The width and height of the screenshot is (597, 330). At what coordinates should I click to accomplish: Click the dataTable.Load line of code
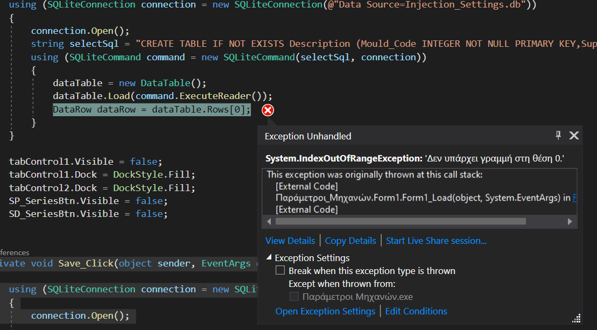[163, 96]
